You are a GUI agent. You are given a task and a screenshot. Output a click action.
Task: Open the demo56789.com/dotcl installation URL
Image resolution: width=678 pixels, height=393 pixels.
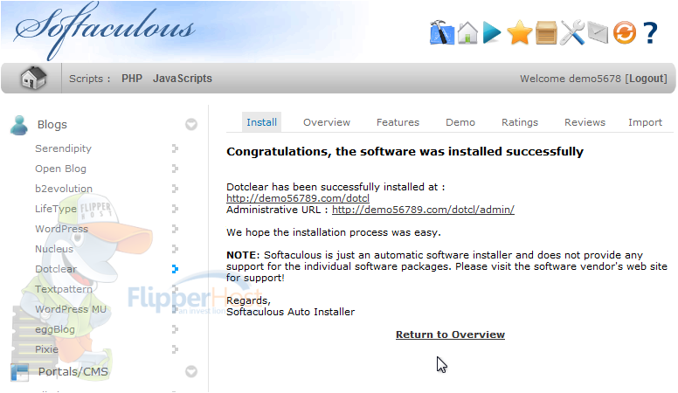coord(298,198)
